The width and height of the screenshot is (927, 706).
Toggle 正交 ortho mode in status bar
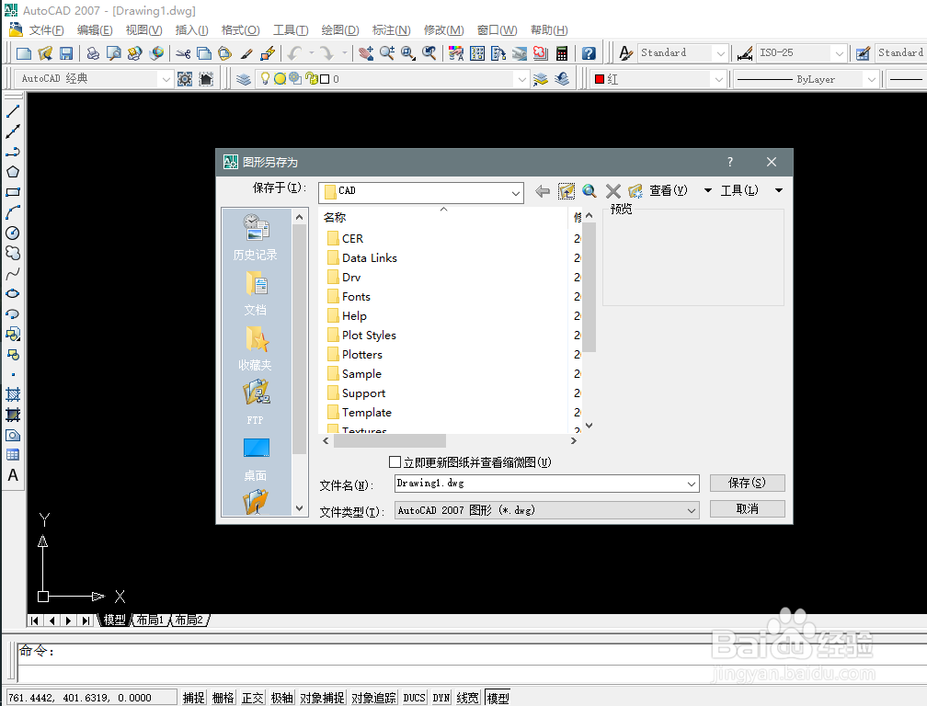252,698
